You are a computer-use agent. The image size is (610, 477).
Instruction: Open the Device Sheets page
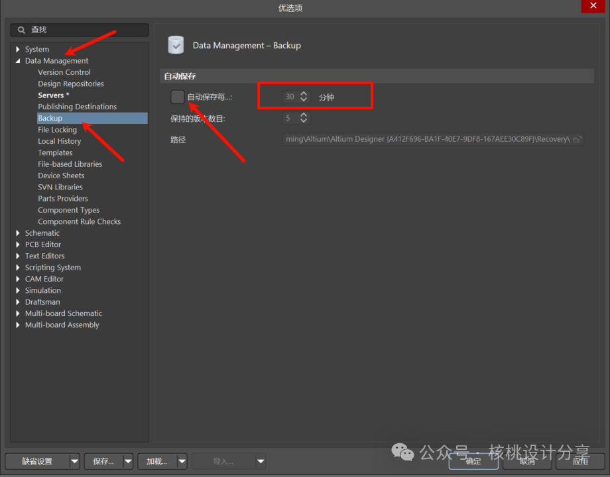pyautogui.click(x=61, y=176)
